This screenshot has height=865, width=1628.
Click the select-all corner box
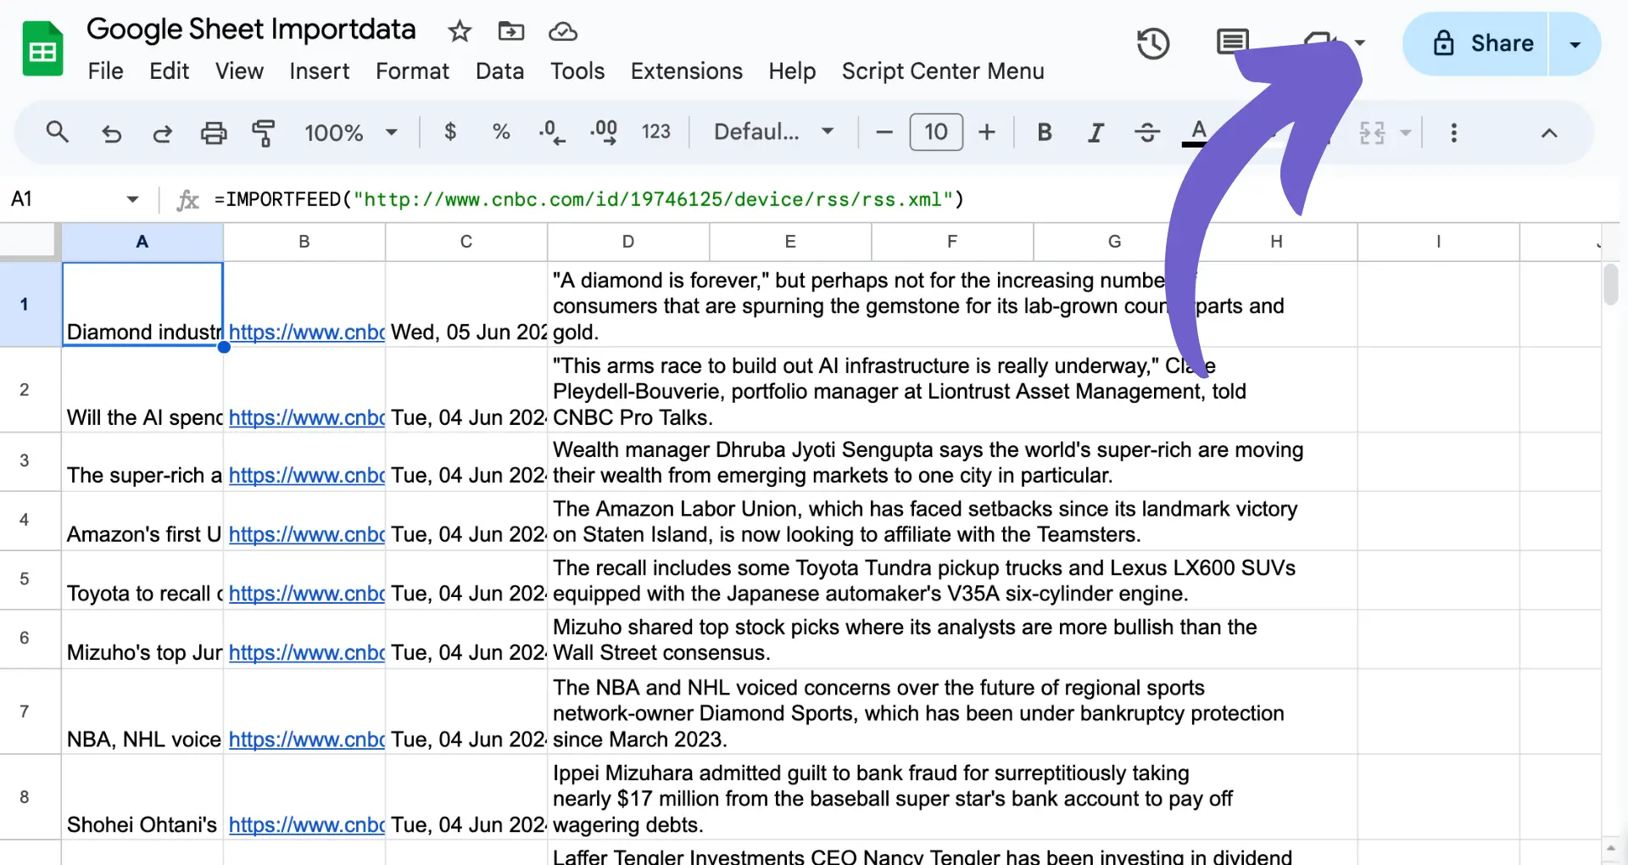point(30,241)
